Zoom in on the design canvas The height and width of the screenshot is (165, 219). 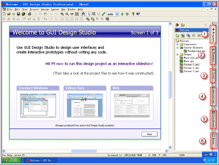tap(62, 14)
